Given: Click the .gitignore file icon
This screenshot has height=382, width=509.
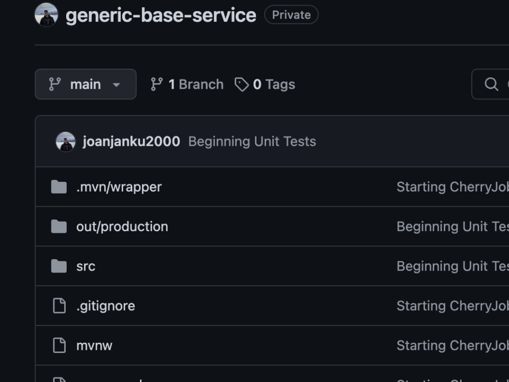Looking at the screenshot, I should tap(61, 306).
